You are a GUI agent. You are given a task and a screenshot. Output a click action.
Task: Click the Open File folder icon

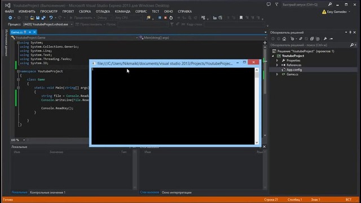pos(32,17)
